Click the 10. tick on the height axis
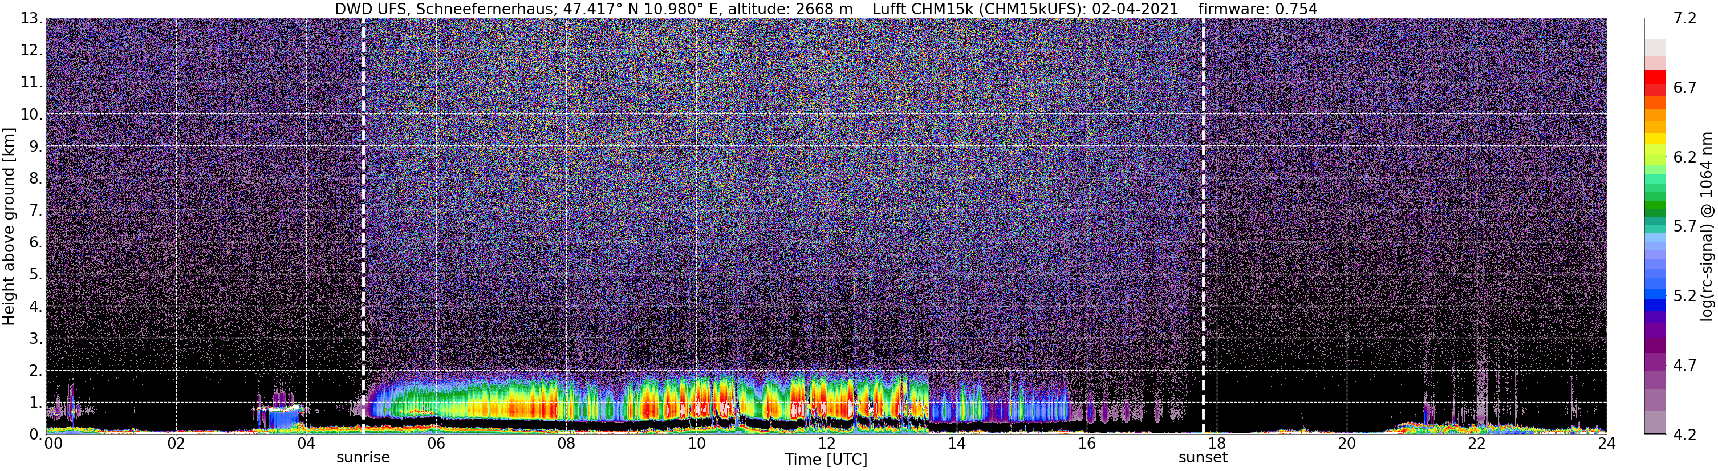Image resolution: width=1718 pixels, height=471 pixels. (31, 115)
